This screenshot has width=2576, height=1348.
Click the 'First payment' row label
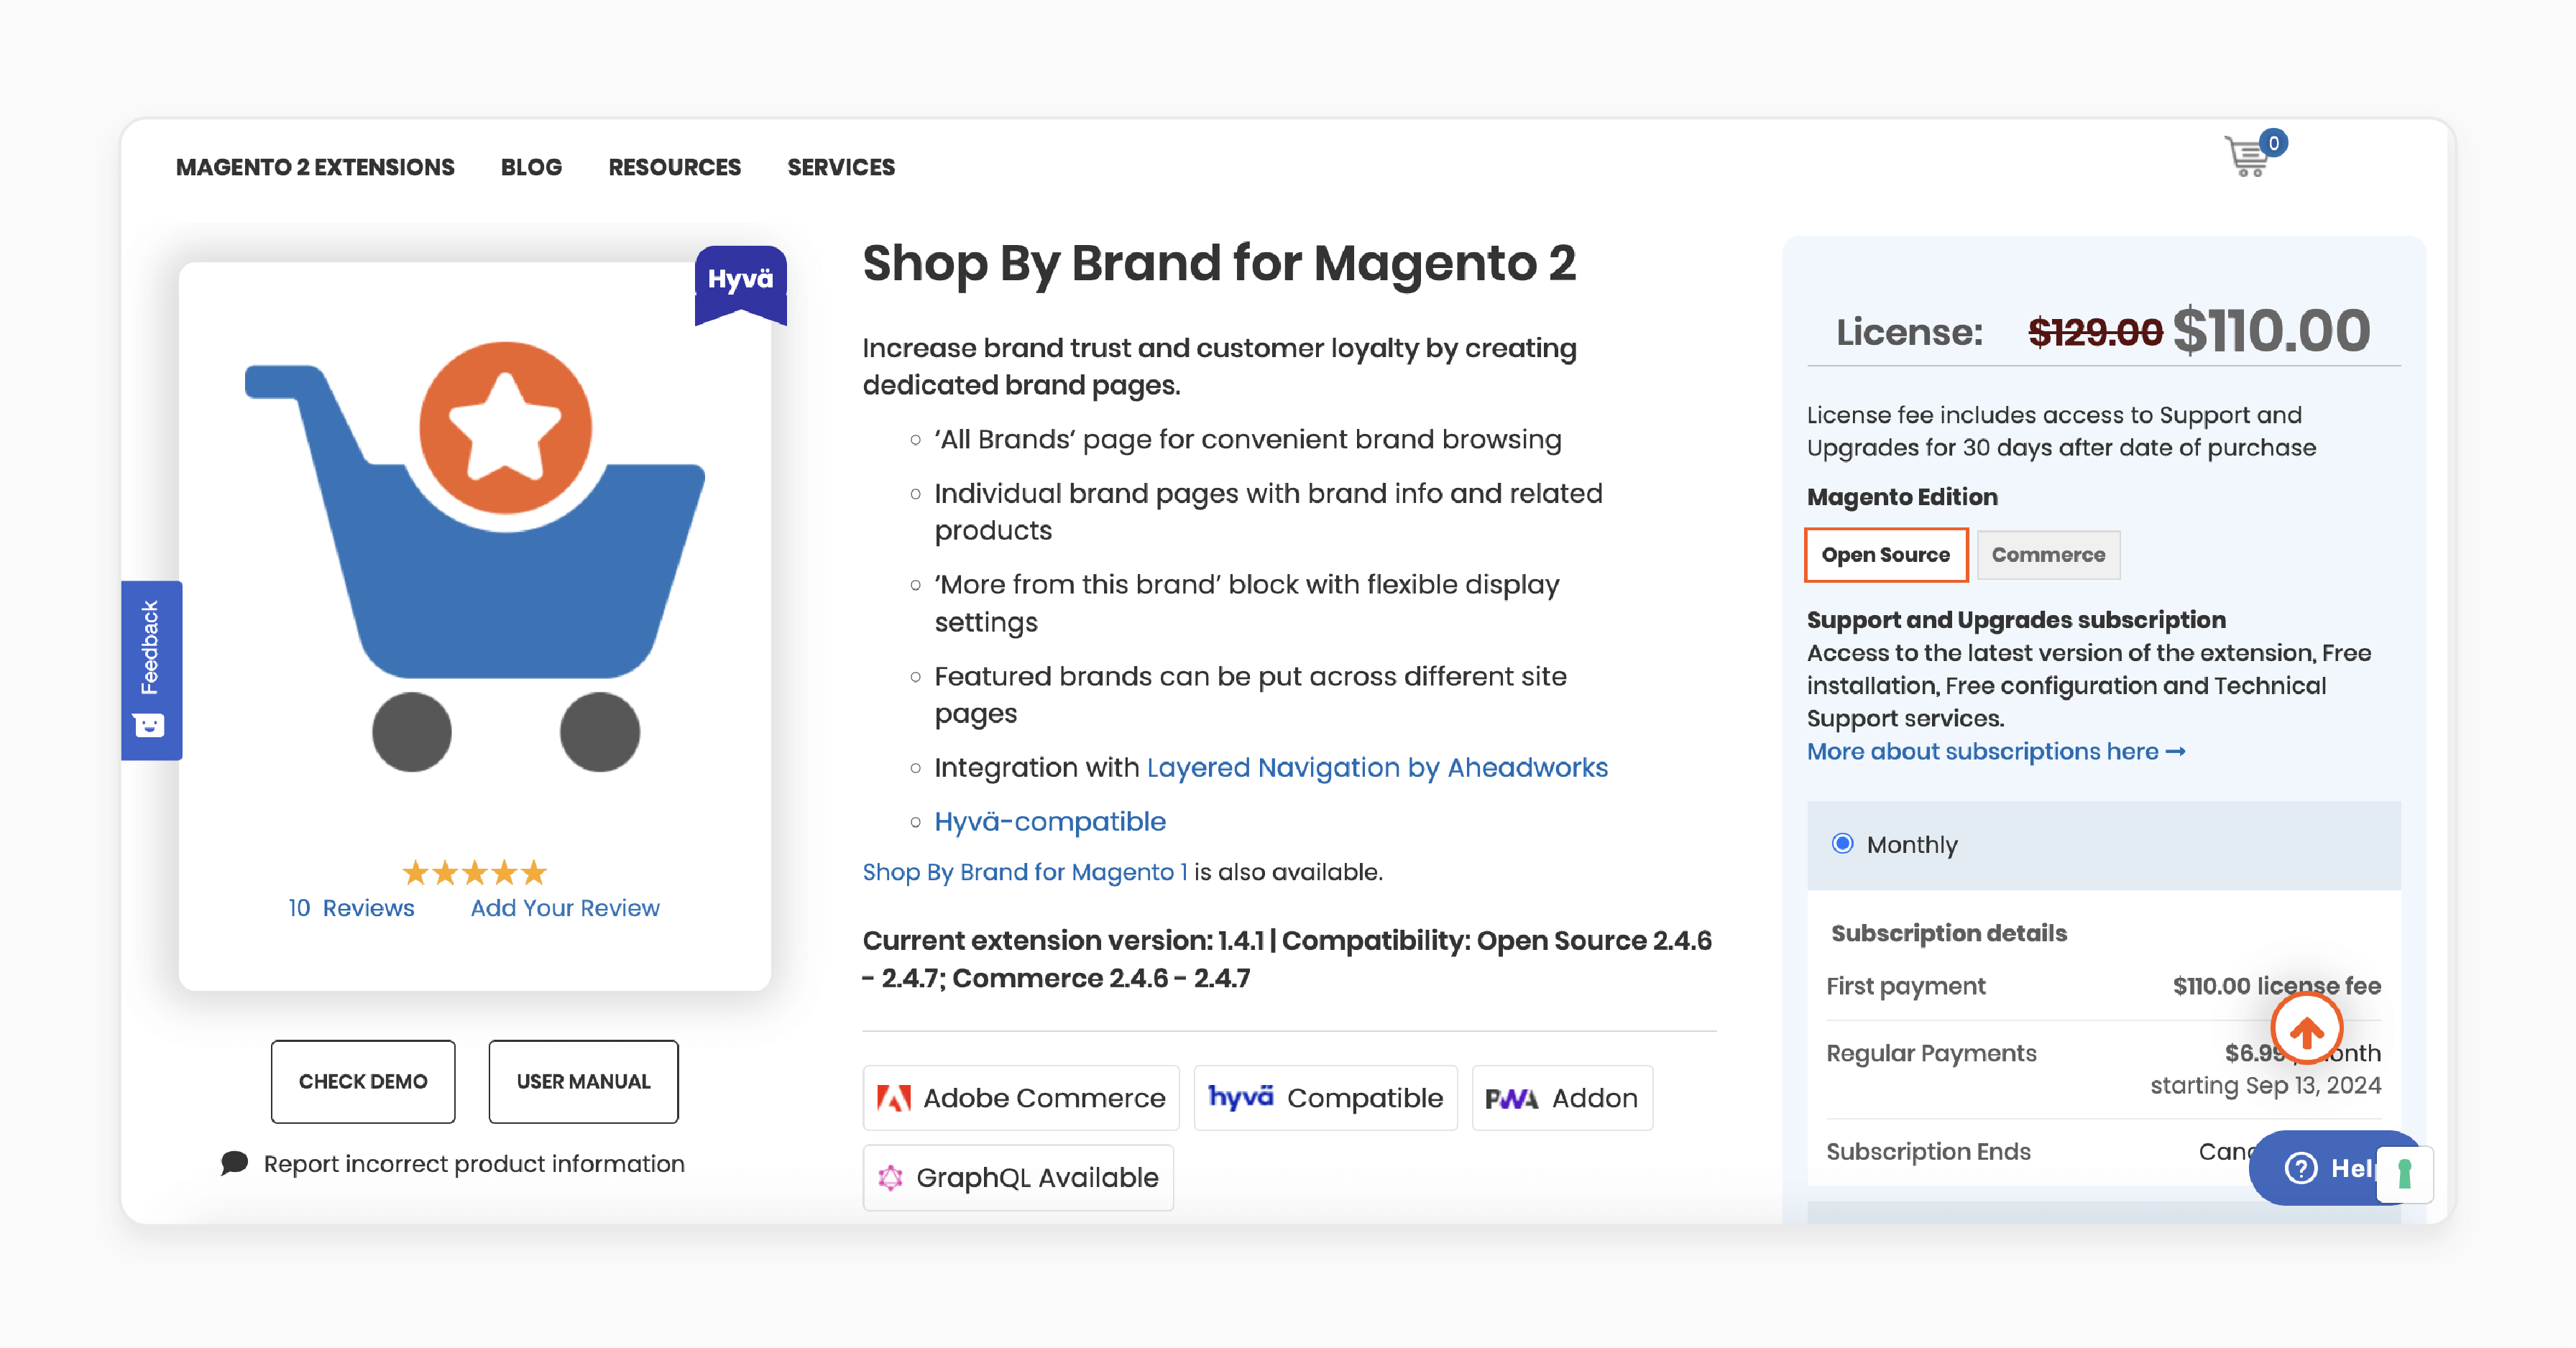(1906, 986)
